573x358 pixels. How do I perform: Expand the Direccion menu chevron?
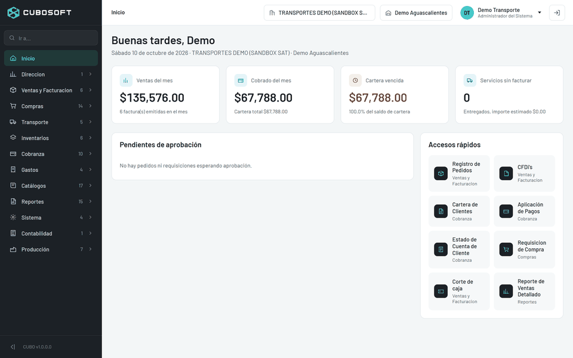90,74
